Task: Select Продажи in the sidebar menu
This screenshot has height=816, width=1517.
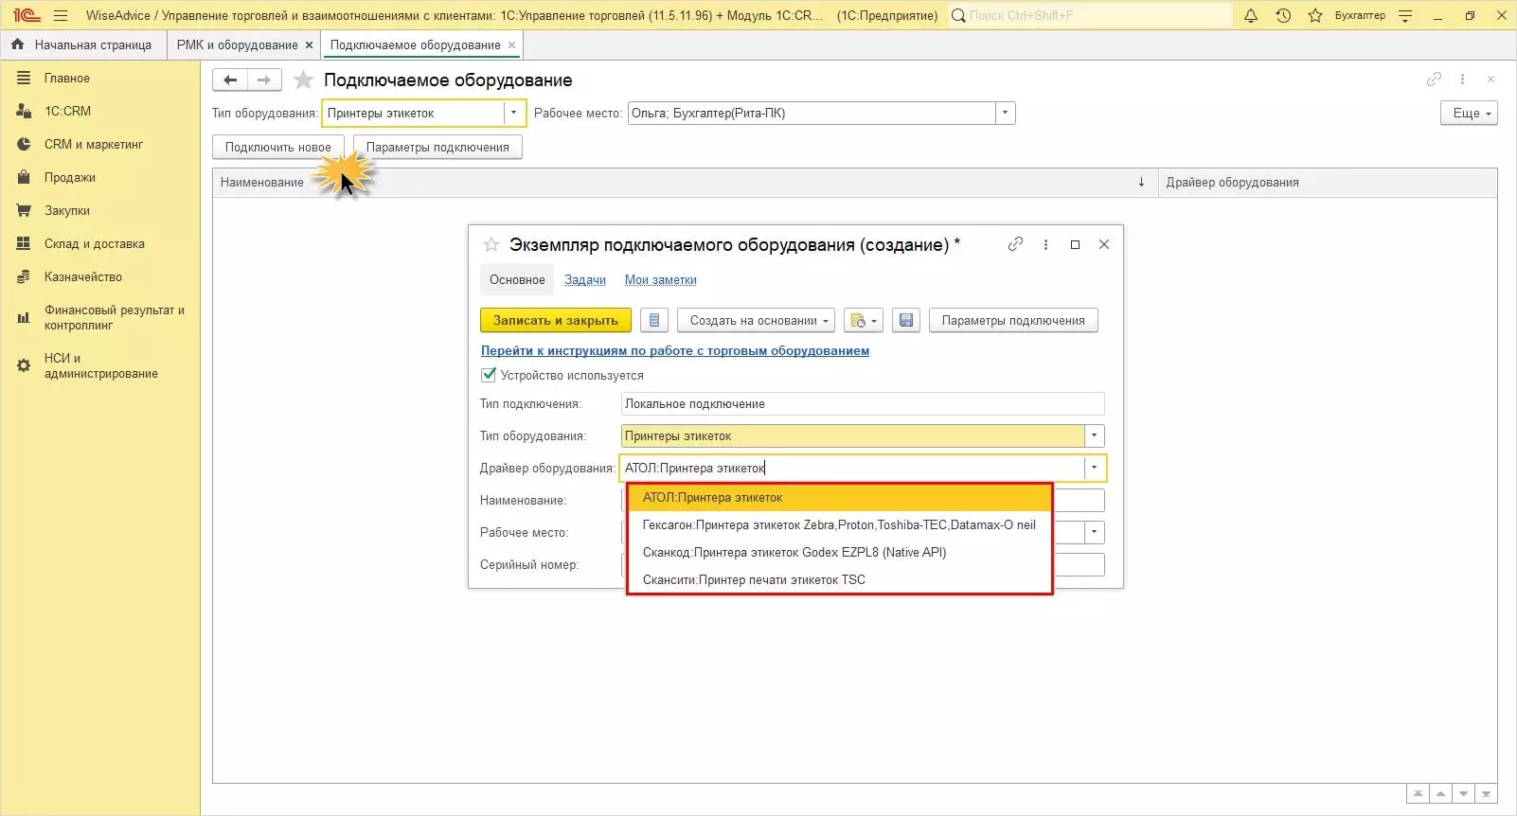Action: [70, 178]
